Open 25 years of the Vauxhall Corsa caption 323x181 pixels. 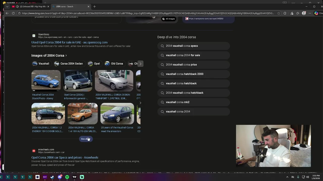(x=117, y=129)
